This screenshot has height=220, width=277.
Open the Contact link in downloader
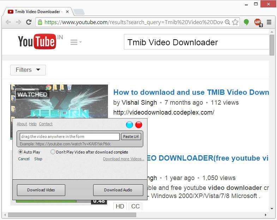[x=46, y=124]
